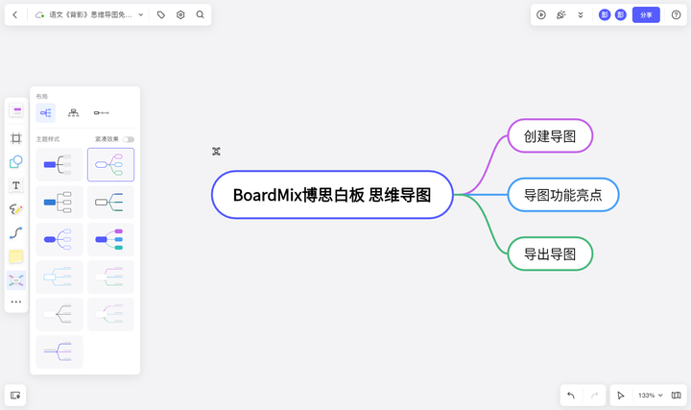Select the 创建导图 branch node
Image resolution: width=691 pixels, height=410 pixels.
tap(550, 135)
